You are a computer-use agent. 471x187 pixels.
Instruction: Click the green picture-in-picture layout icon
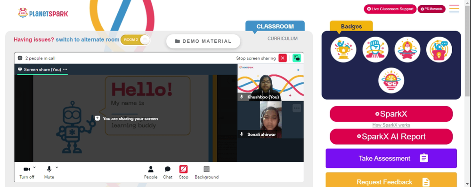pos(297,58)
